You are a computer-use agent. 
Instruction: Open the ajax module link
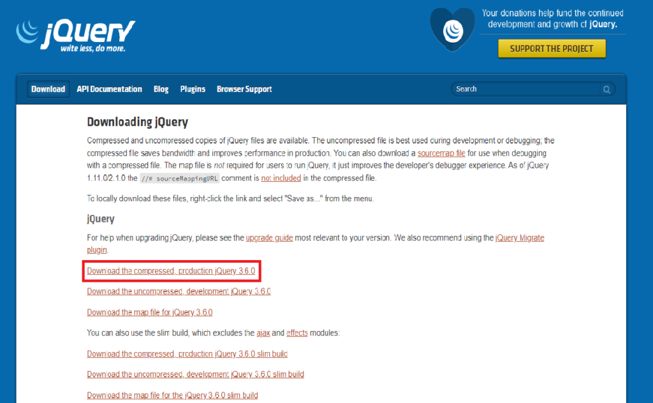[x=263, y=333]
